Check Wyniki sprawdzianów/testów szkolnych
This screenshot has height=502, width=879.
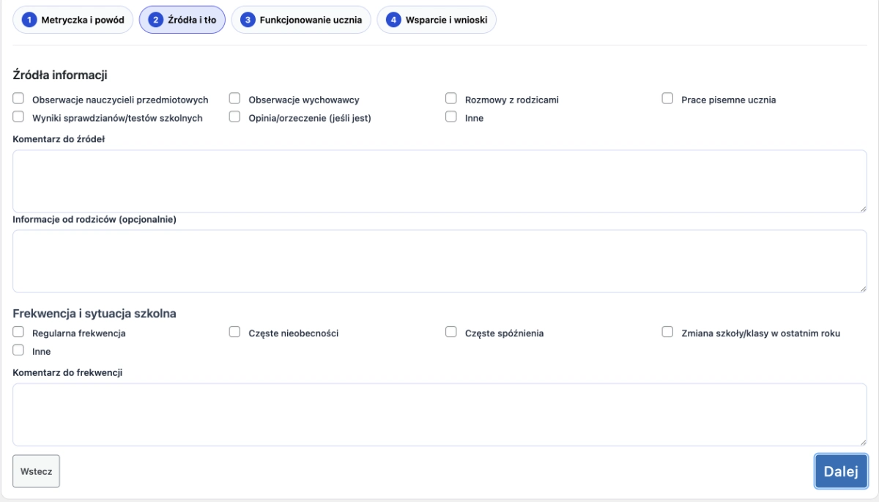(x=19, y=117)
